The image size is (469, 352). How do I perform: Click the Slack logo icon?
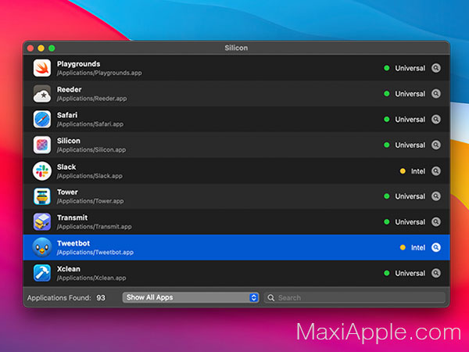coord(42,171)
